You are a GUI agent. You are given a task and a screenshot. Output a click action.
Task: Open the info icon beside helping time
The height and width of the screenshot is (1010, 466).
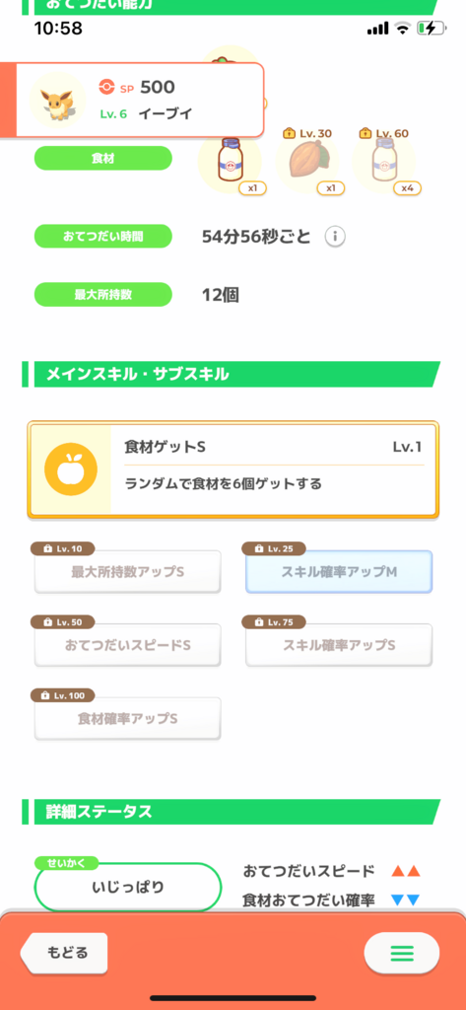pyautogui.click(x=335, y=237)
